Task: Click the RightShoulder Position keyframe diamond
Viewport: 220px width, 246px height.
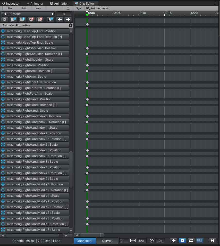Action: 87,48
